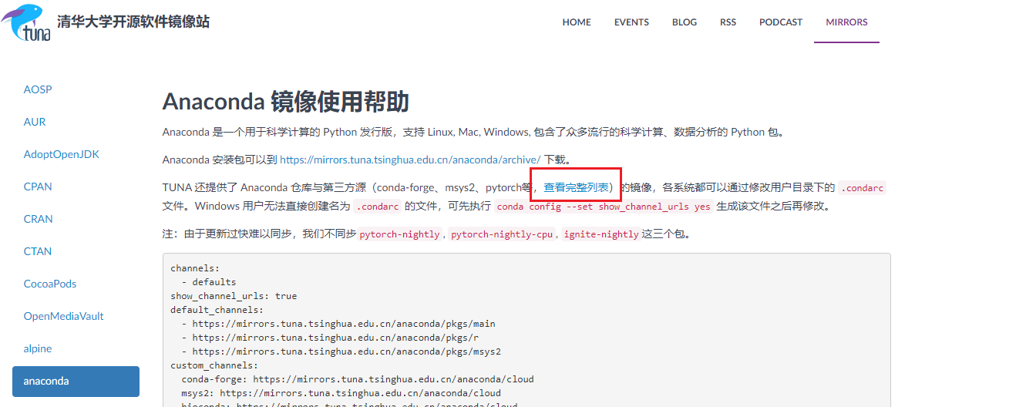Select OpenMediaVault sidebar item
The width and height of the screenshot is (1026, 407).
pos(63,316)
